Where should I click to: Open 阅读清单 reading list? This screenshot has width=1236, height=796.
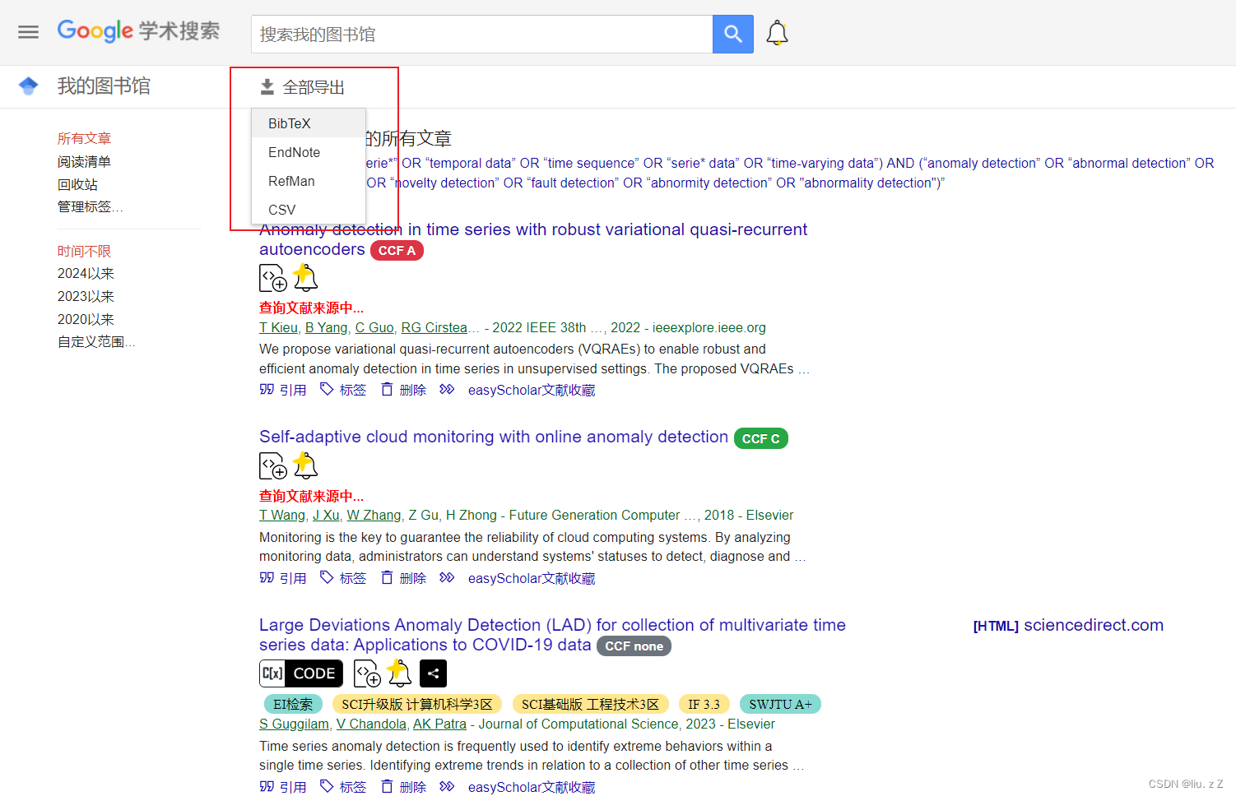(x=84, y=161)
